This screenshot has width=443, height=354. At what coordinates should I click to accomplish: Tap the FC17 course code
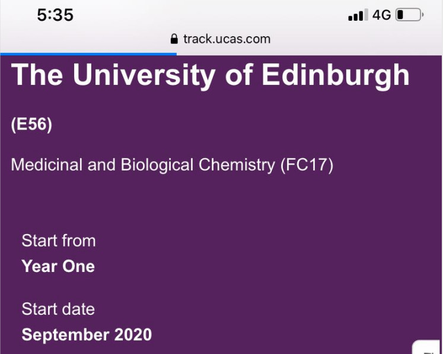pyautogui.click(x=306, y=165)
